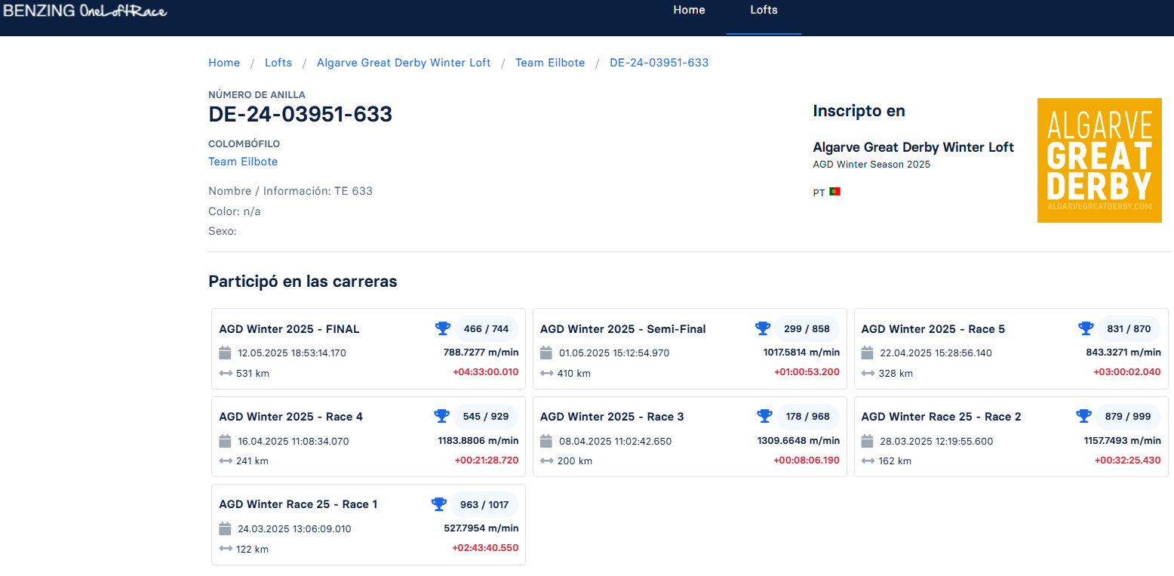Open the Algarve Great Derby Winter Loft heading
This screenshot has height=576, width=1174.
click(913, 147)
